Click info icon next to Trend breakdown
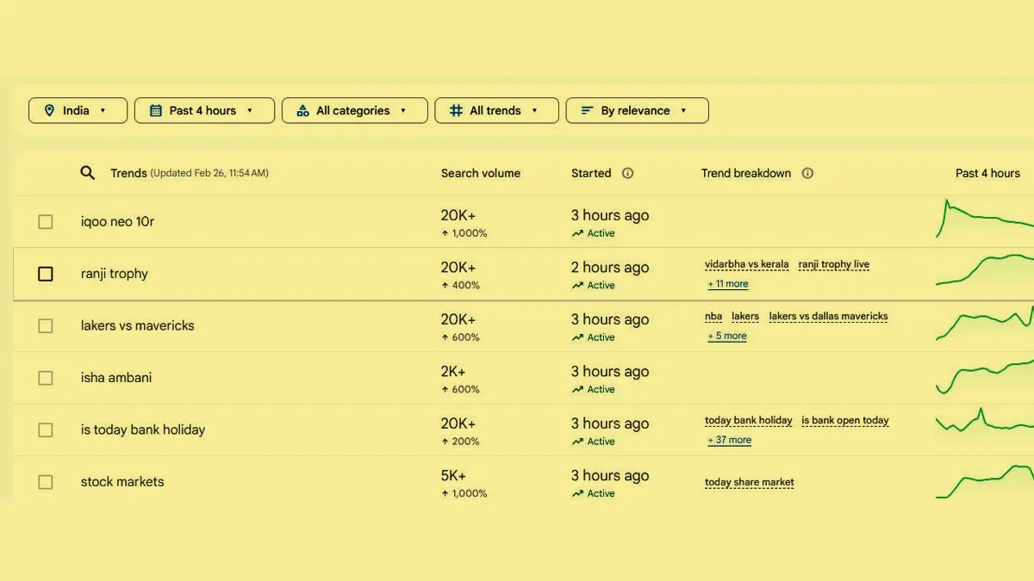The image size is (1034, 581). (x=807, y=173)
